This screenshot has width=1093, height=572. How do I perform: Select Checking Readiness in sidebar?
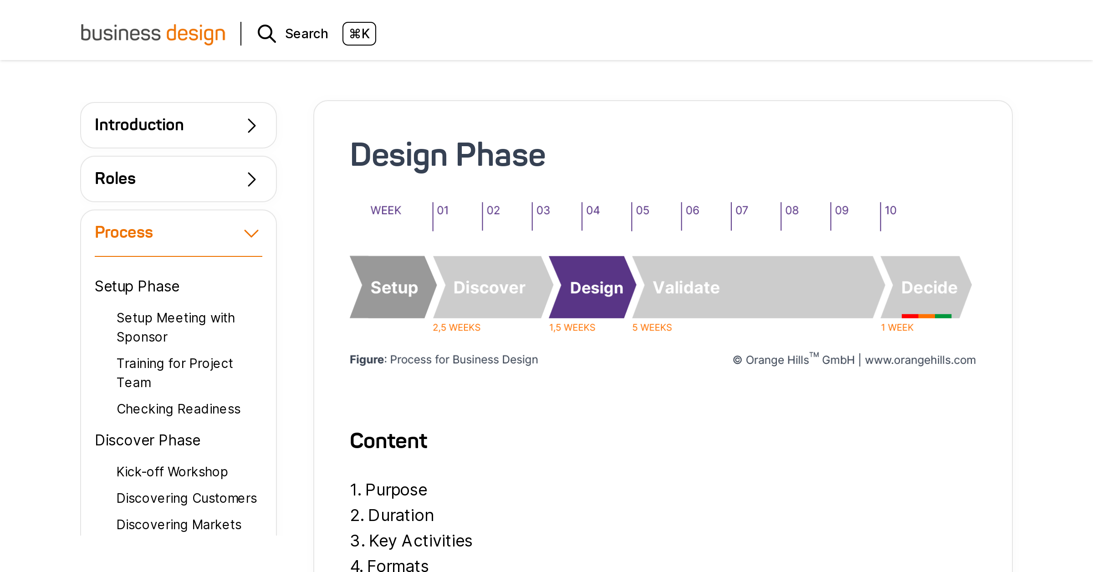click(x=179, y=409)
